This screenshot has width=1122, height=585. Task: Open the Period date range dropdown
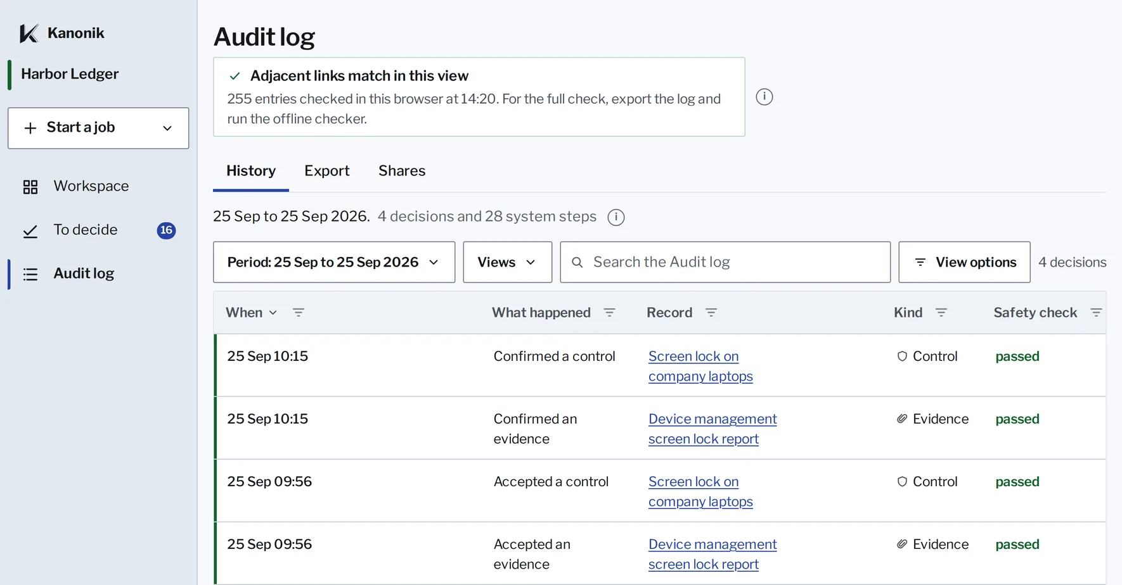pyautogui.click(x=334, y=262)
